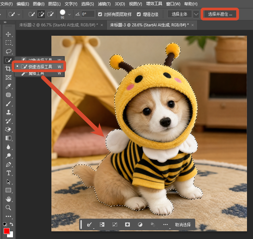The image size is (253, 239).
Task: Select the Rectangular Marquee tool
Action: pos(8,43)
